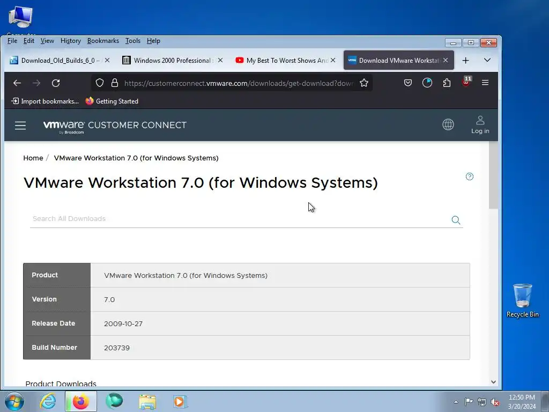The image size is (549, 412).
Task: Open the Bookmarks menu
Action: [103, 41]
